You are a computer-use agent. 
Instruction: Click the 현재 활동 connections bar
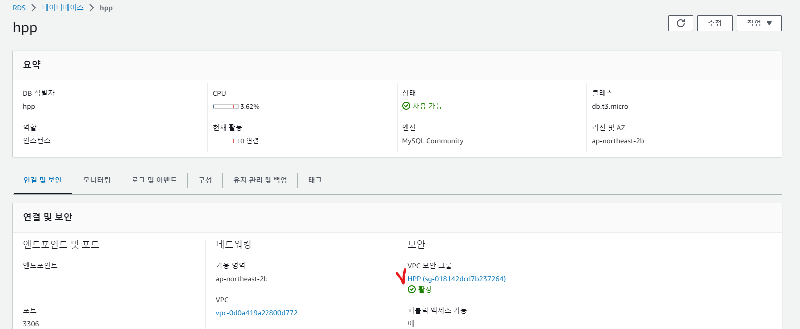coord(225,141)
